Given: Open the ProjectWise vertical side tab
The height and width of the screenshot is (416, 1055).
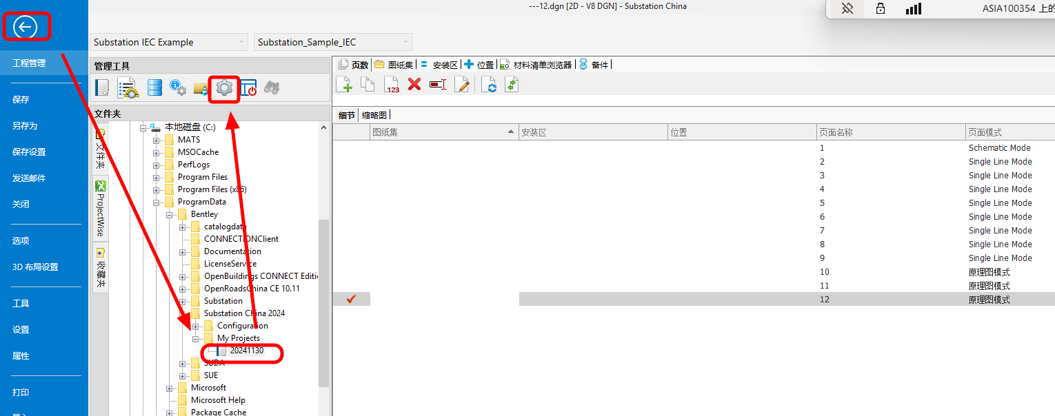Looking at the screenshot, I should [x=101, y=209].
